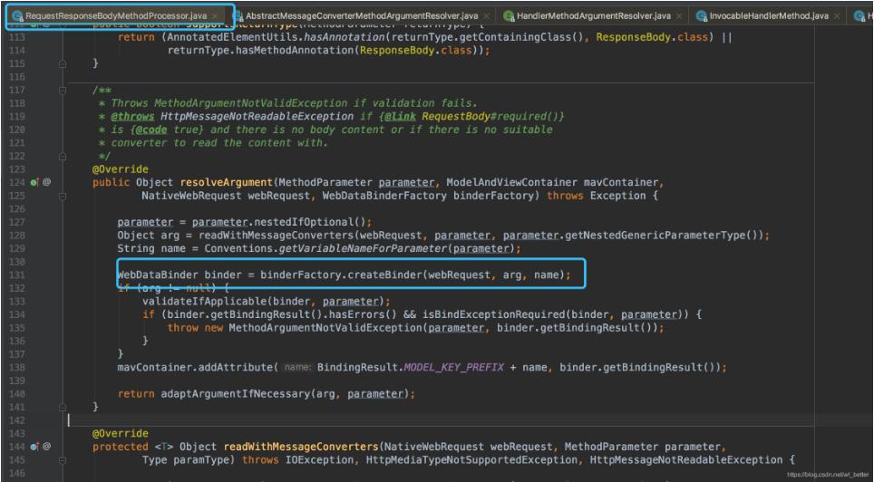Click the name: parameter hint on line 138
Viewport: 874px width, 482px height.
tap(296, 368)
